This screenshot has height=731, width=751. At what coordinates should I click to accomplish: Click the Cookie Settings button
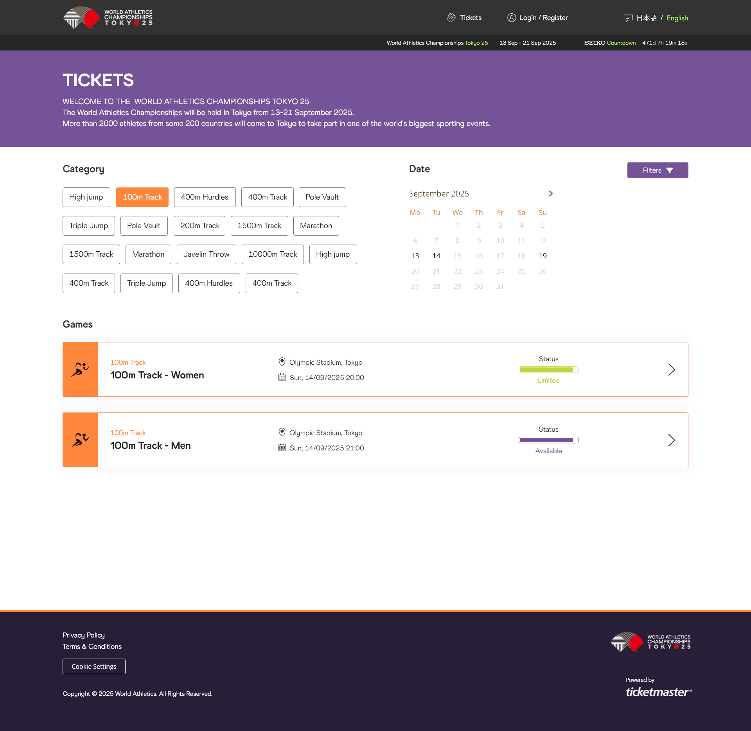[x=94, y=666]
